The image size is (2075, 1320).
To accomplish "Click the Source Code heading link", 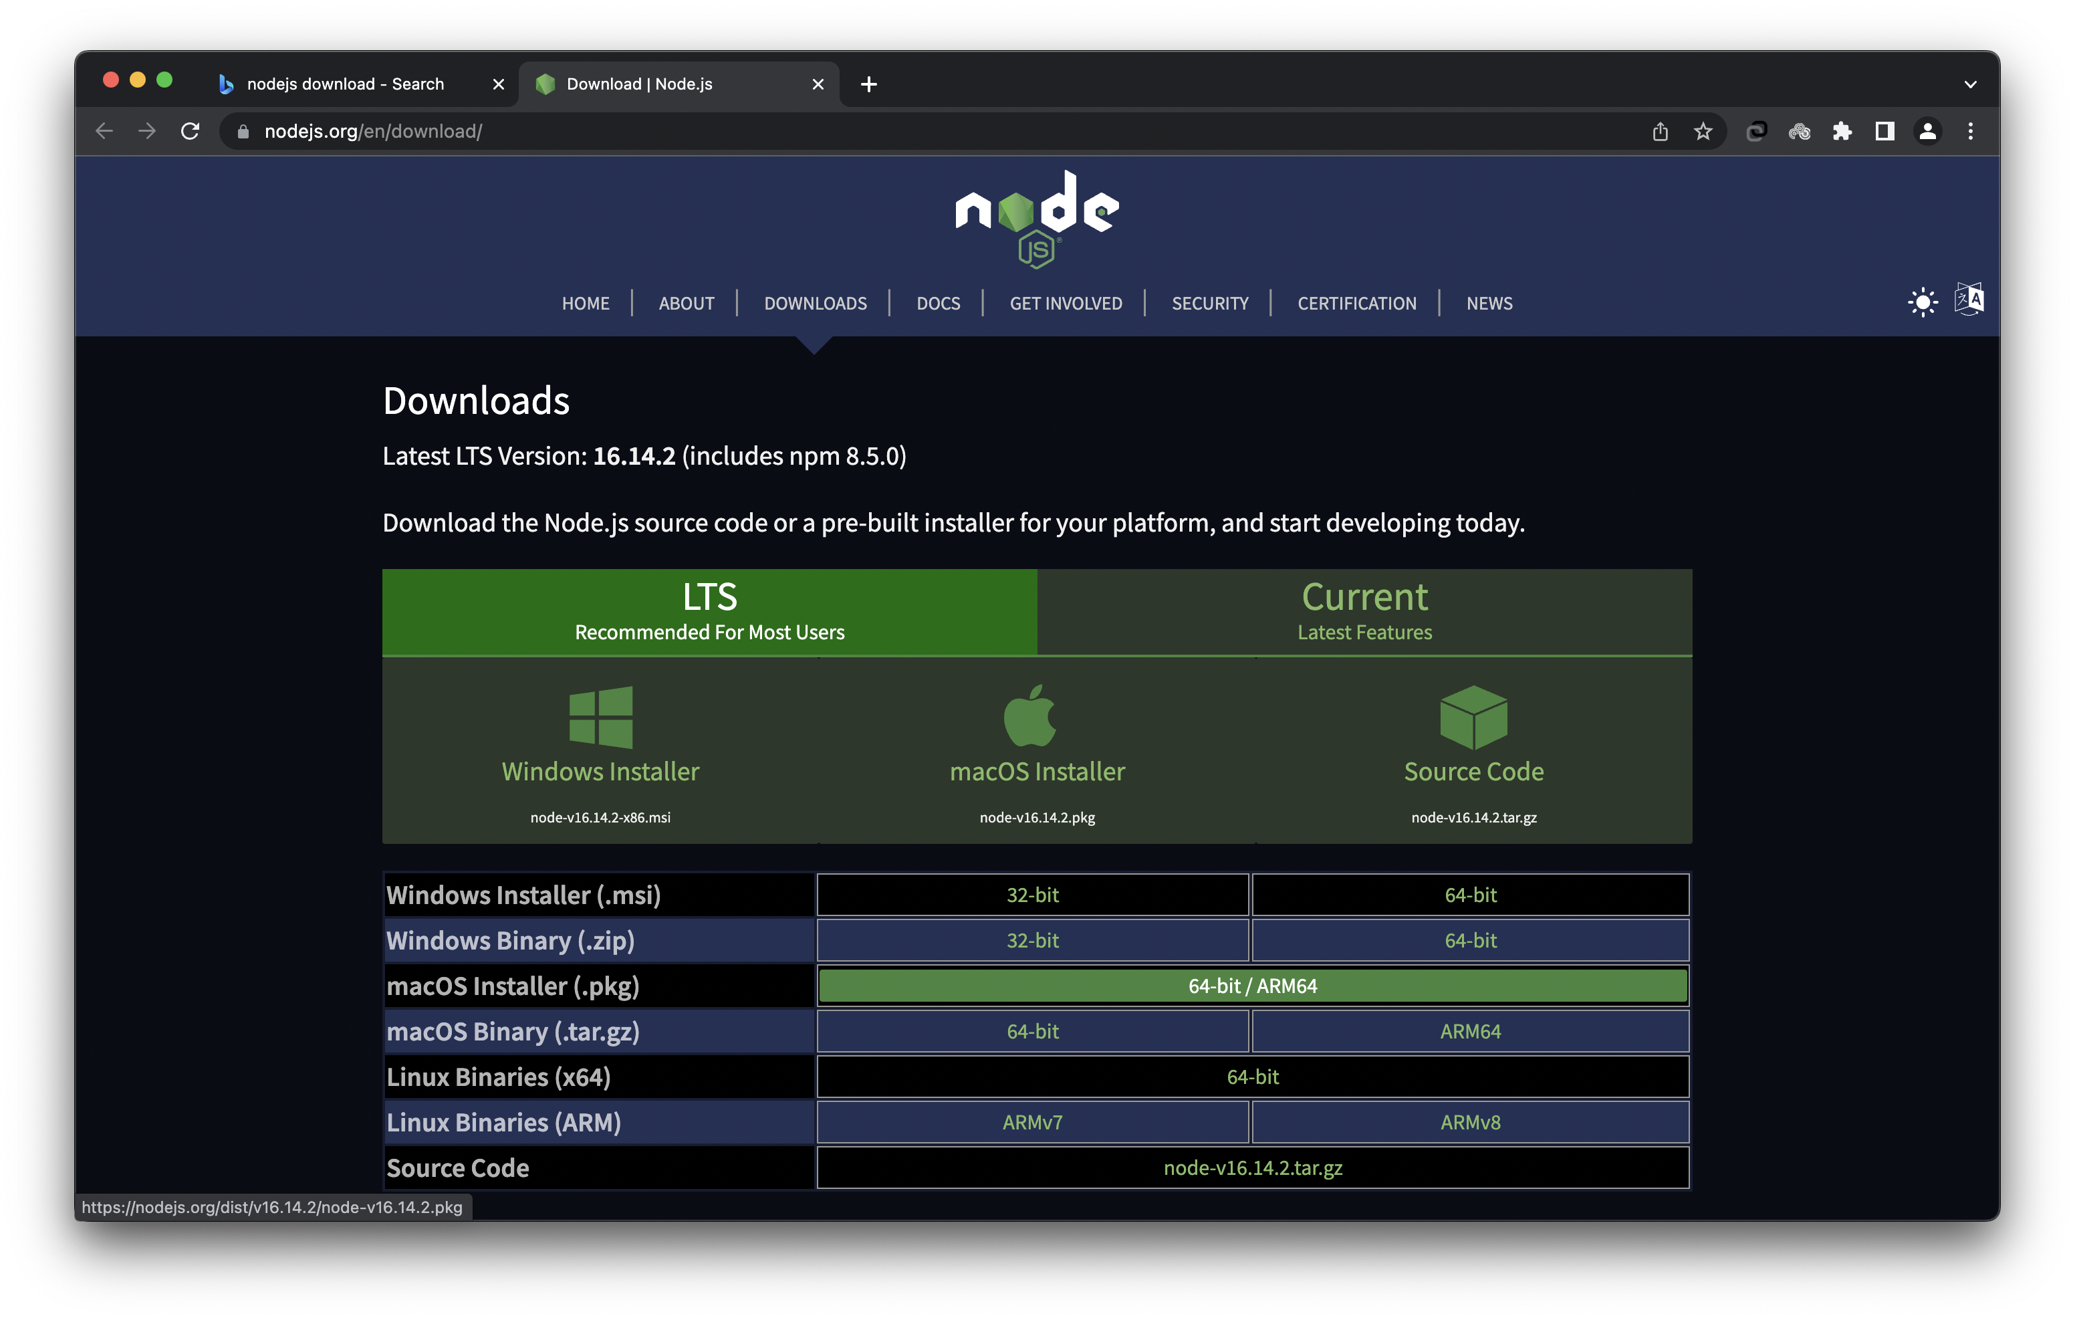I will click(x=1473, y=771).
